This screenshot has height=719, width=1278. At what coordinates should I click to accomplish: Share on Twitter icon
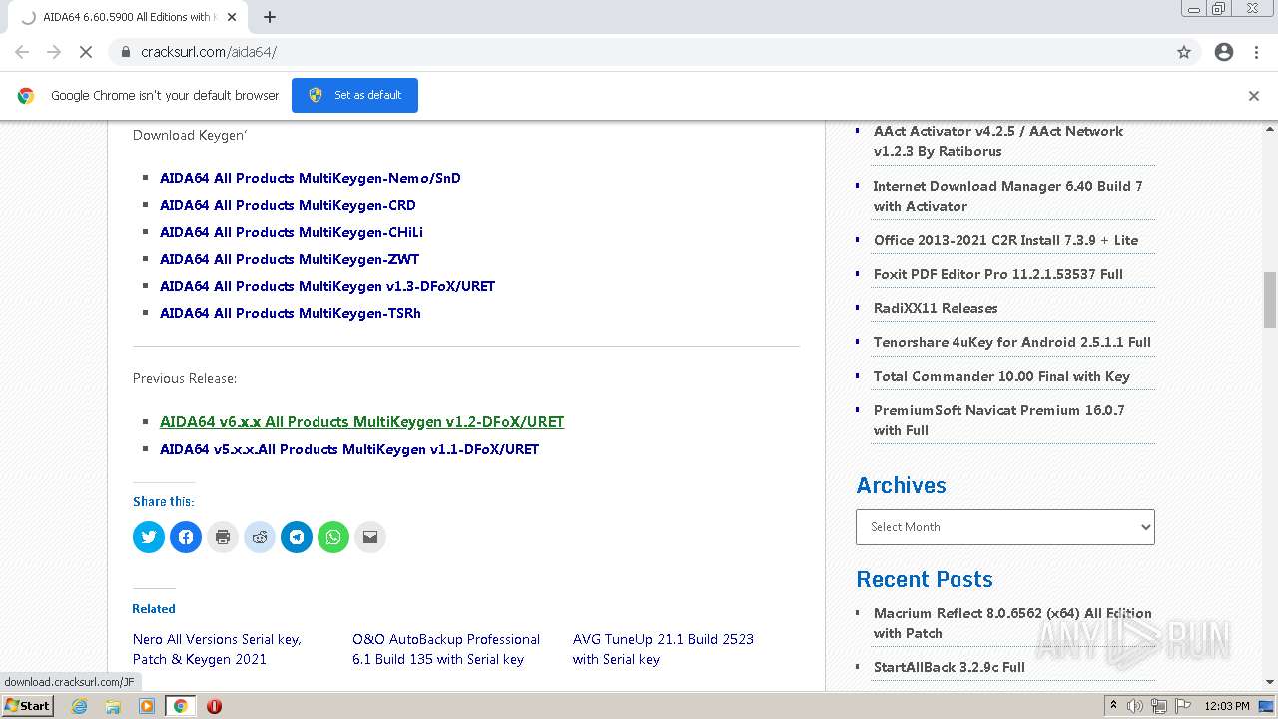pyautogui.click(x=149, y=537)
